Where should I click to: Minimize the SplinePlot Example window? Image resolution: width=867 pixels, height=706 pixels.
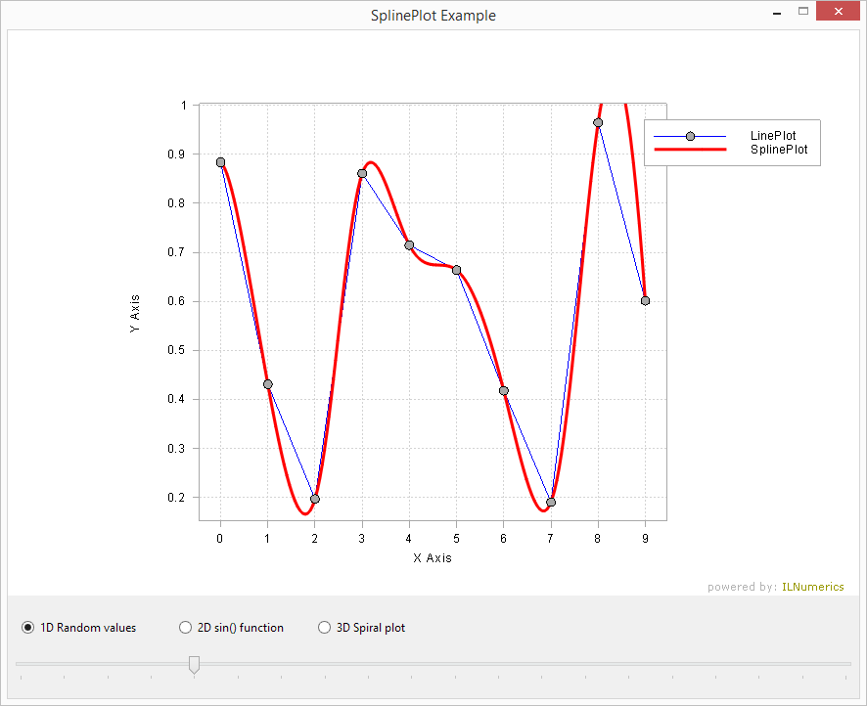(776, 13)
